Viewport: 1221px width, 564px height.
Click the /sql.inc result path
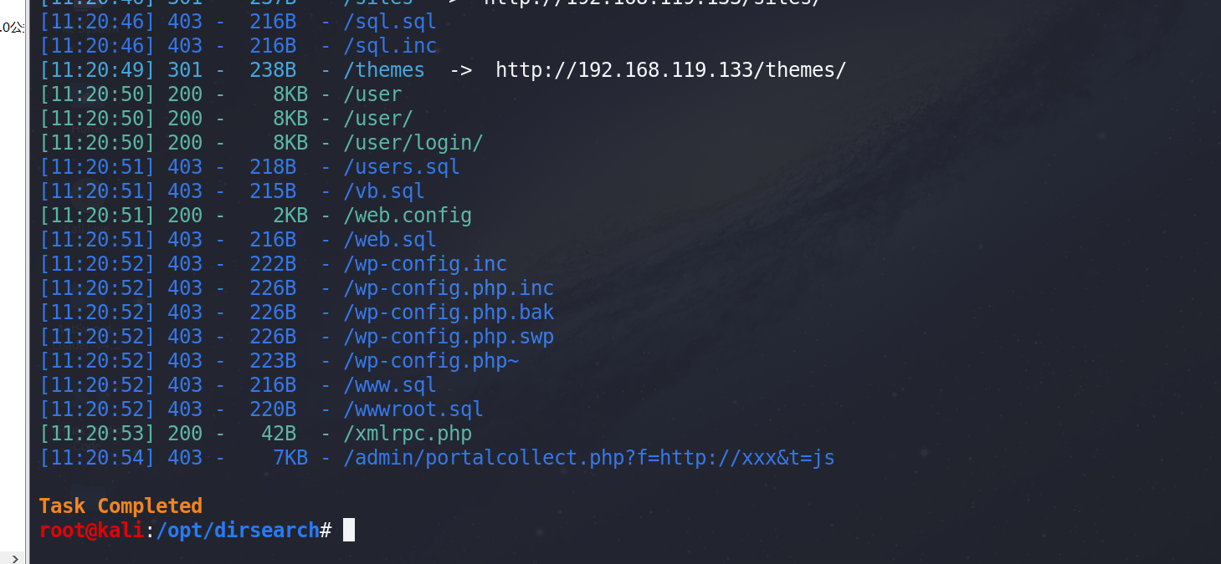tap(390, 46)
